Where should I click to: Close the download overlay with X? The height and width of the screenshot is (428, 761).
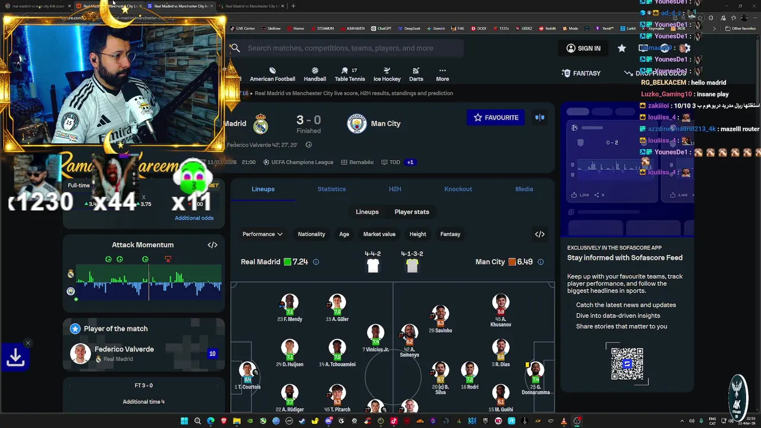(x=28, y=343)
